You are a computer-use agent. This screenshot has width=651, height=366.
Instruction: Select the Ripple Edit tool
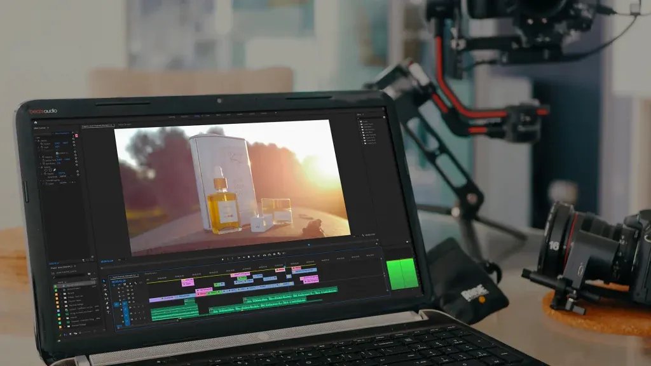[106, 290]
